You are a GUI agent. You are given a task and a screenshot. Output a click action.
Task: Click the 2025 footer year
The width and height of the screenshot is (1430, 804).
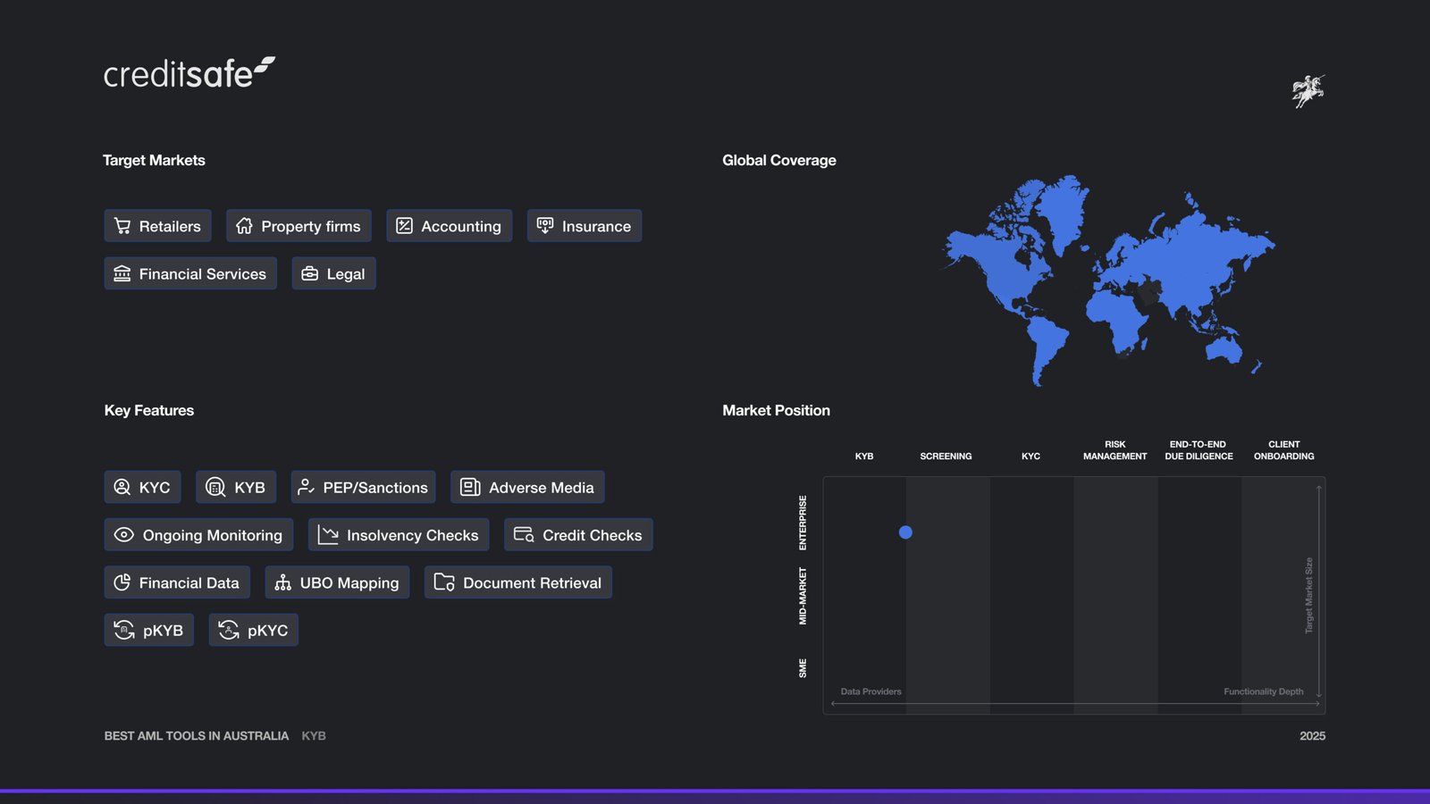(1312, 736)
